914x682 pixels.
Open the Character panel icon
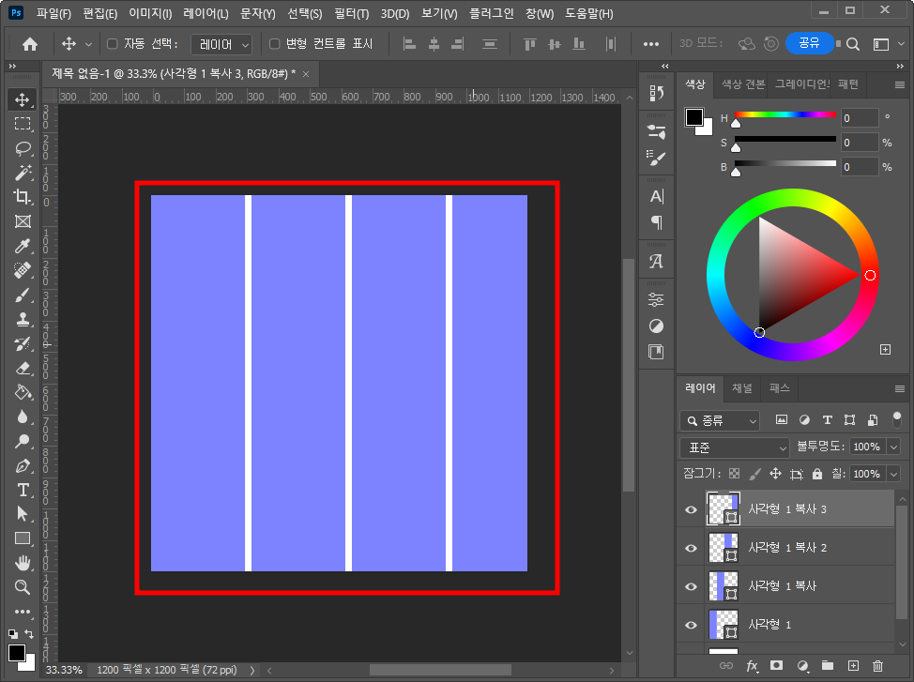pyautogui.click(x=656, y=196)
